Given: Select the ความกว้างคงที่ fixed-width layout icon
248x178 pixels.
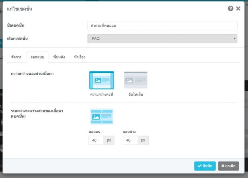Looking at the screenshot, I should 102,80.
